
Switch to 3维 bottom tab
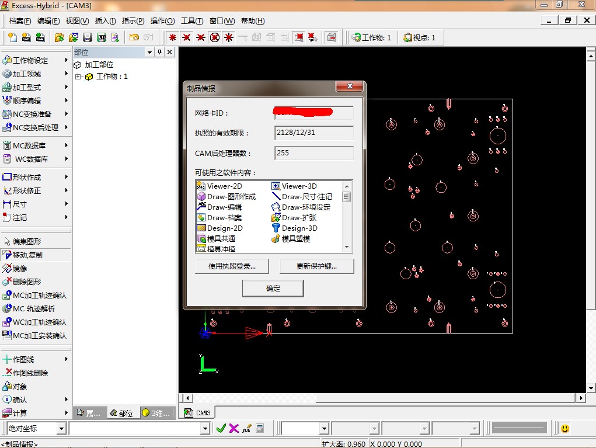pos(156,413)
